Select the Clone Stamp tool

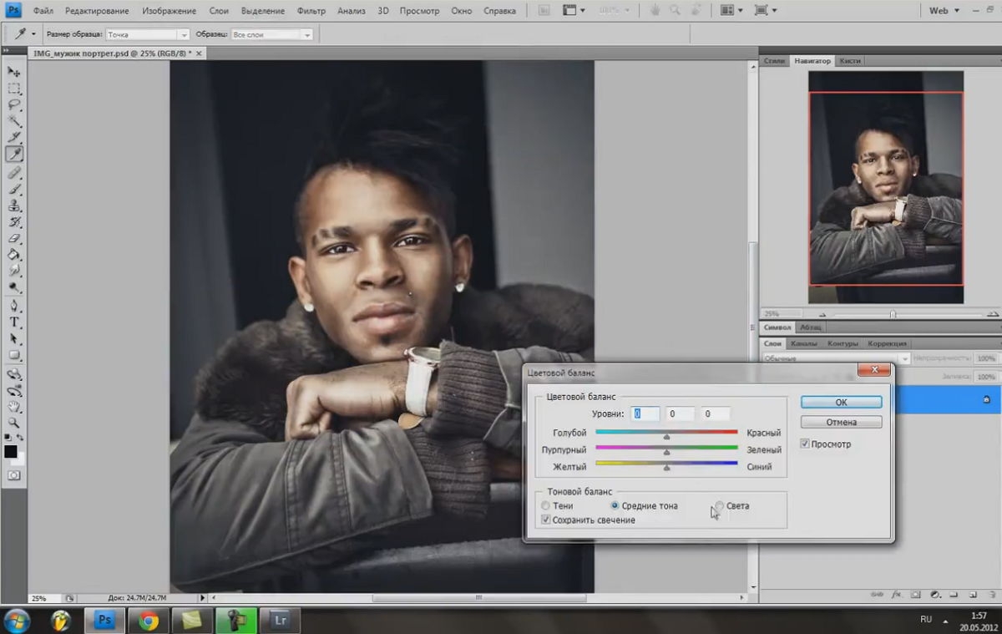[x=14, y=205]
